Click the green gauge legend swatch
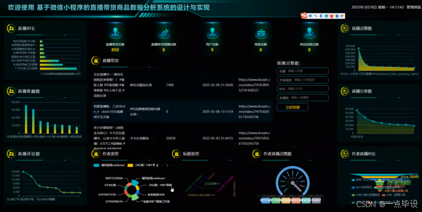The width and height of the screenshot is (422, 212). tap(275, 200)
